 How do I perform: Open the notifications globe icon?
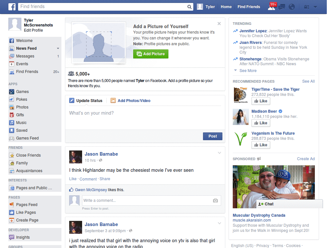pos(292,7)
